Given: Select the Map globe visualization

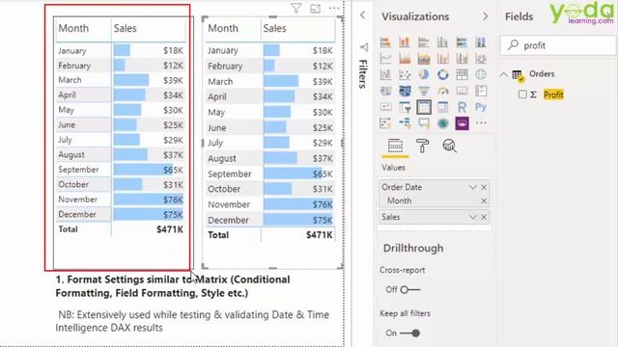Looking at the screenshot, I should coord(481,74).
